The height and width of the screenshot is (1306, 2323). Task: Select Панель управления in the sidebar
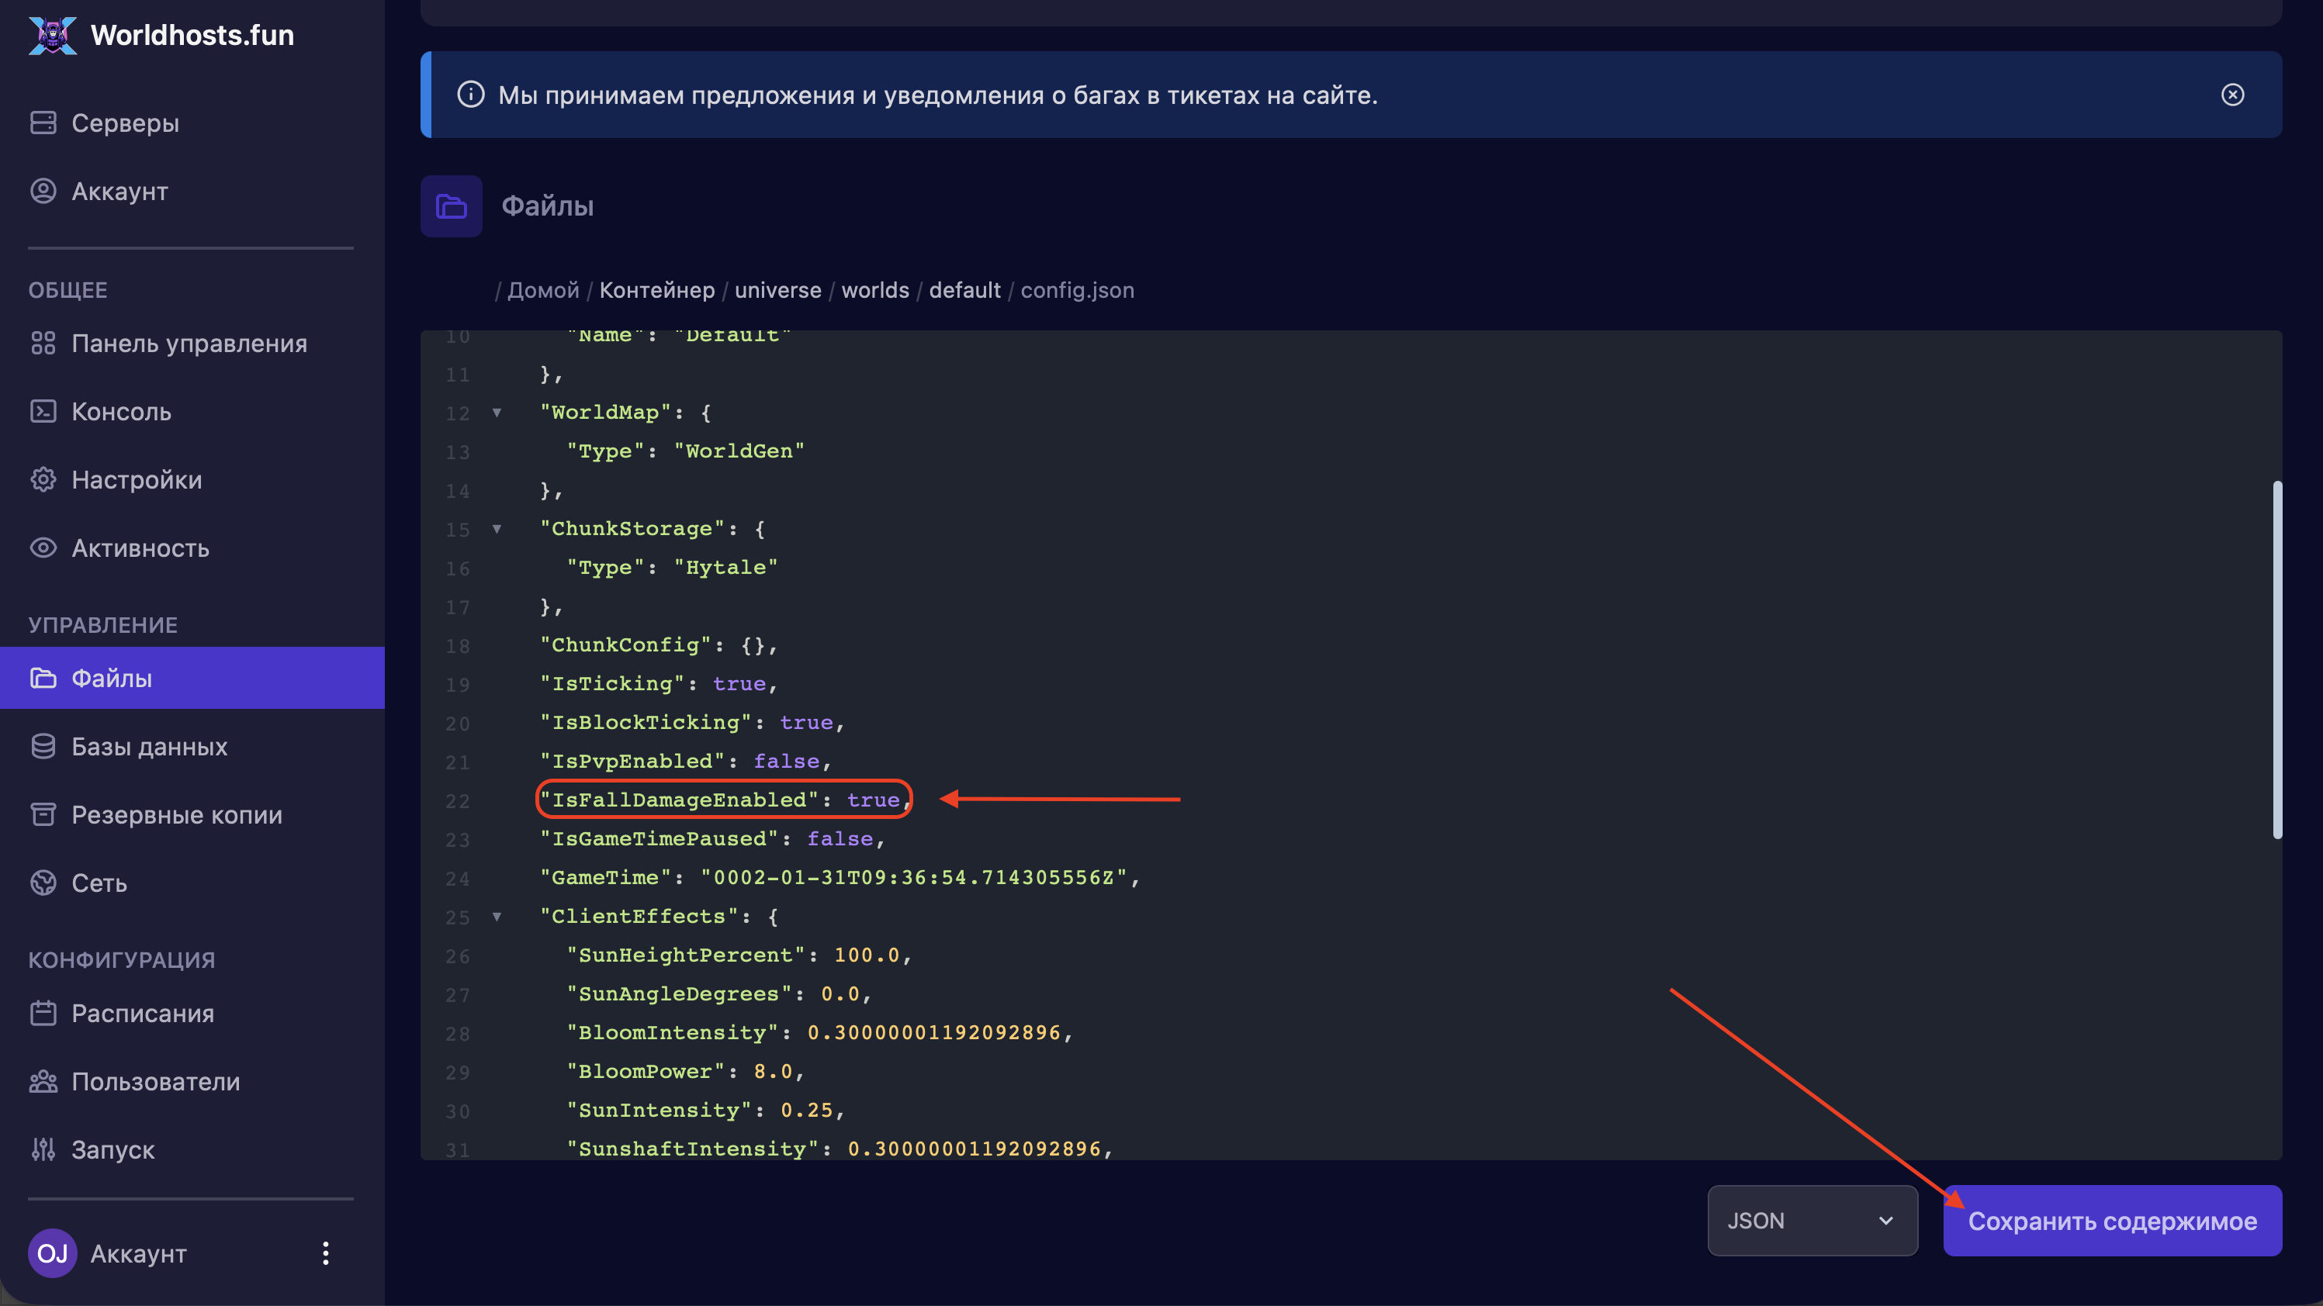[189, 344]
